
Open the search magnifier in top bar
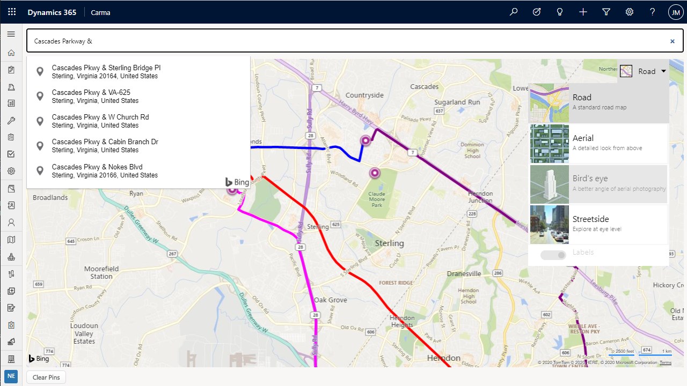click(x=514, y=12)
